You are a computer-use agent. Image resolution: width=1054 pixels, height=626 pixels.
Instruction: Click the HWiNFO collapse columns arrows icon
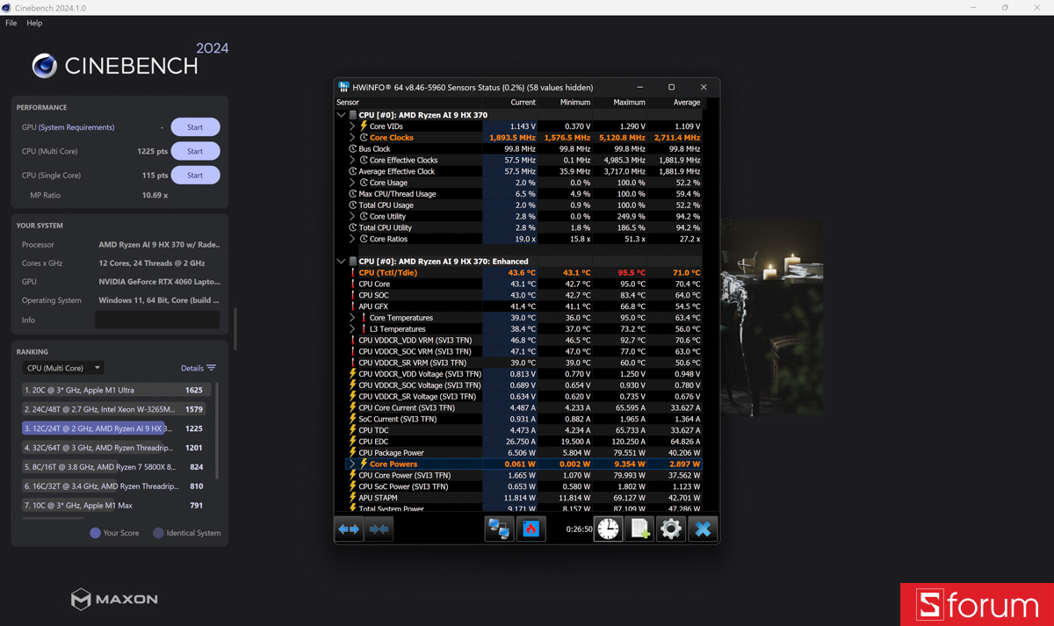pos(379,529)
